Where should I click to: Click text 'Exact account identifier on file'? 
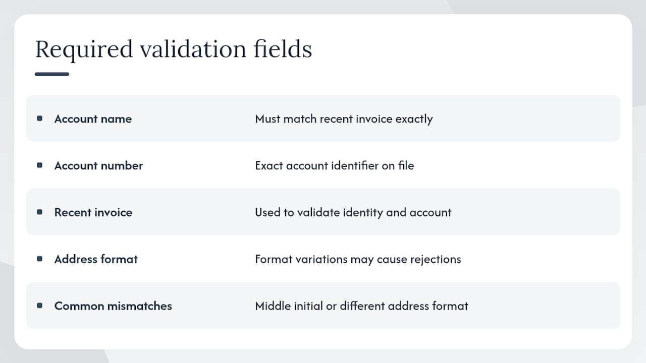335,166
